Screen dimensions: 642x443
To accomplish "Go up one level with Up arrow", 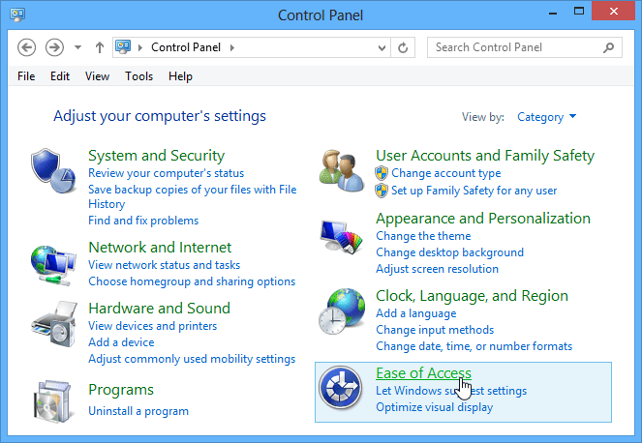I will pyautogui.click(x=100, y=47).
